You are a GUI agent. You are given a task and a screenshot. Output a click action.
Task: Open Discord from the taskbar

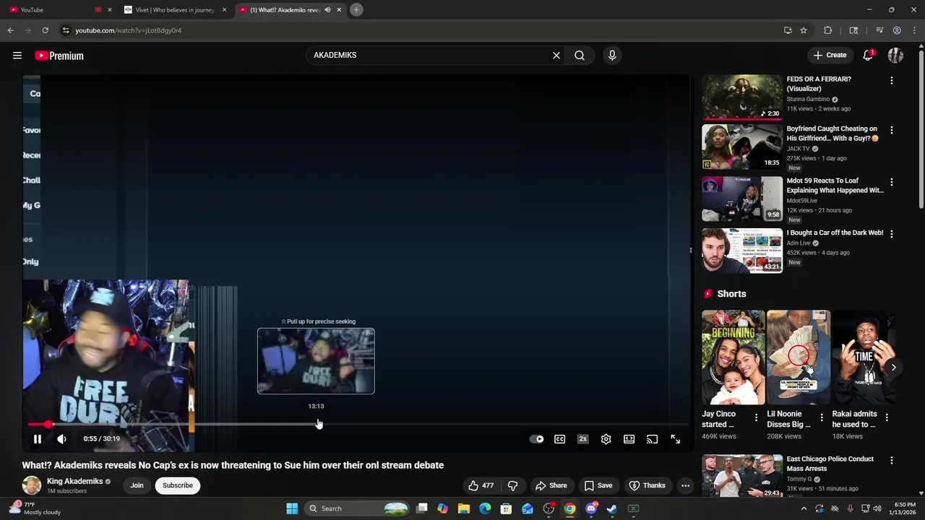[591, 508]
